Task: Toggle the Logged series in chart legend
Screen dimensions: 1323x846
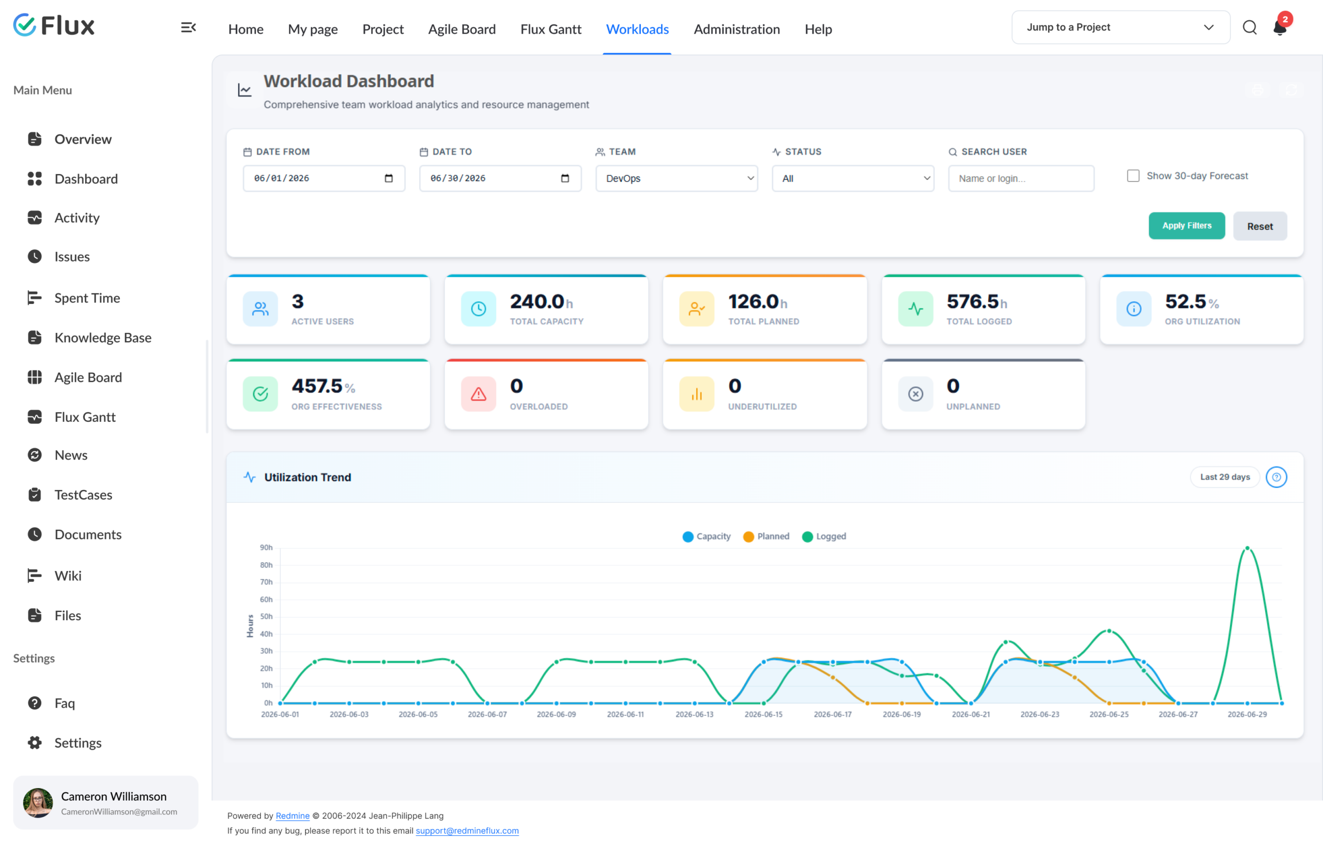Action: coord(824,536)
